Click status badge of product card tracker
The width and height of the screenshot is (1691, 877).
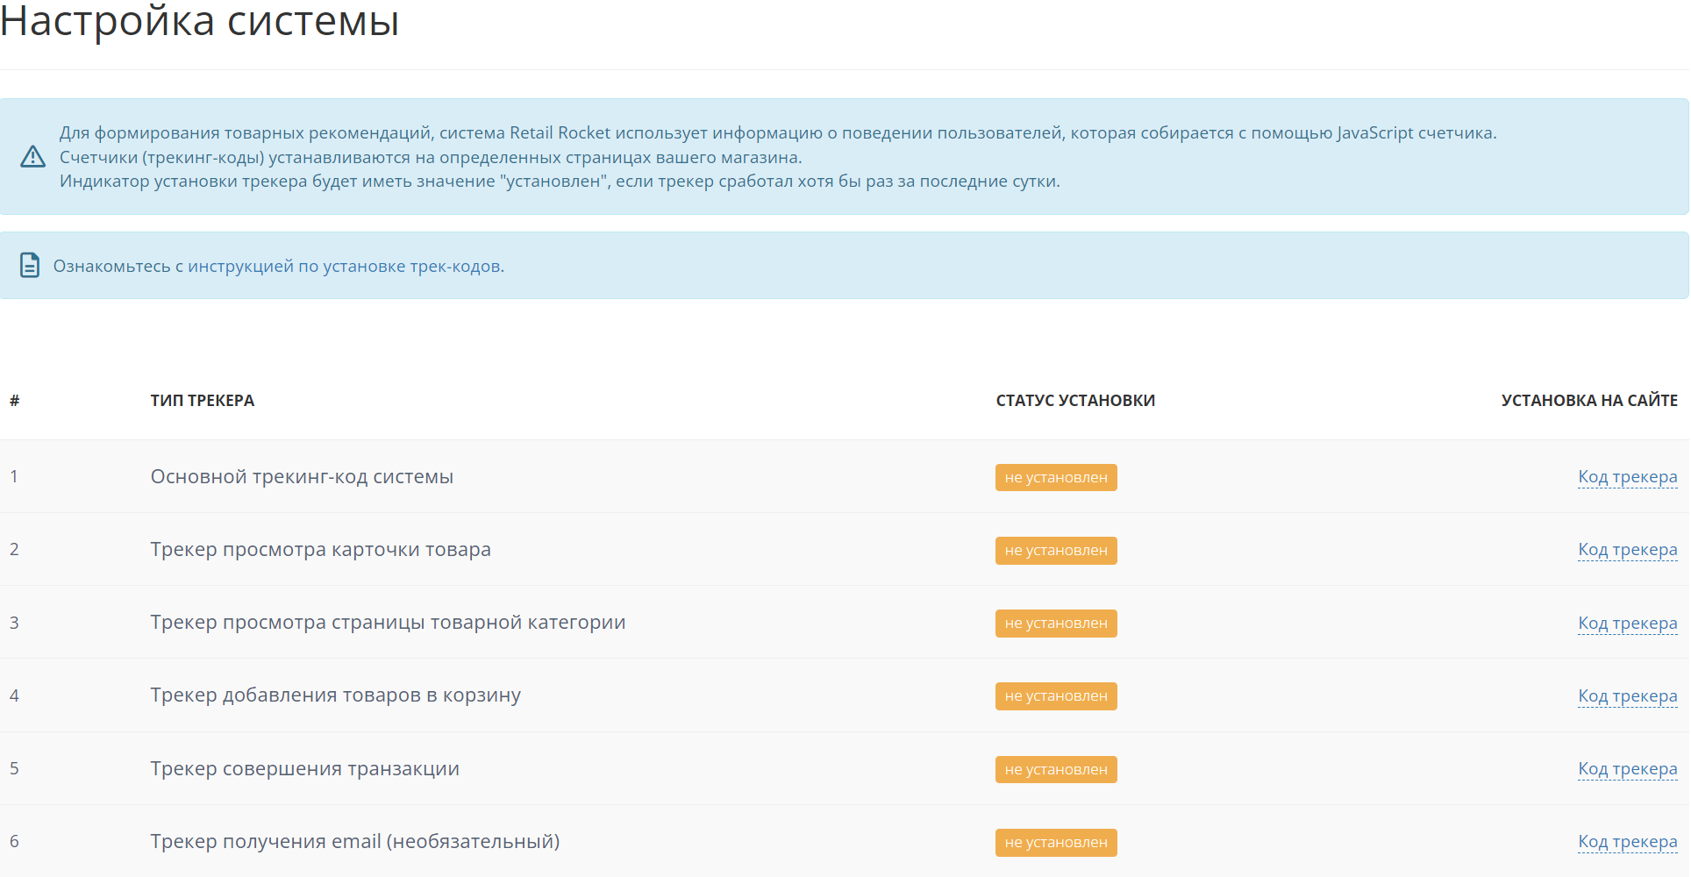point(1055,551)
